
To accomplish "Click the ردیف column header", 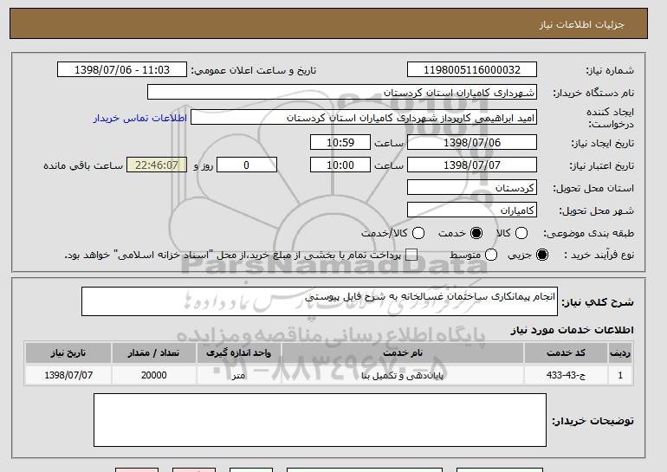I will [x=620, y=353].
